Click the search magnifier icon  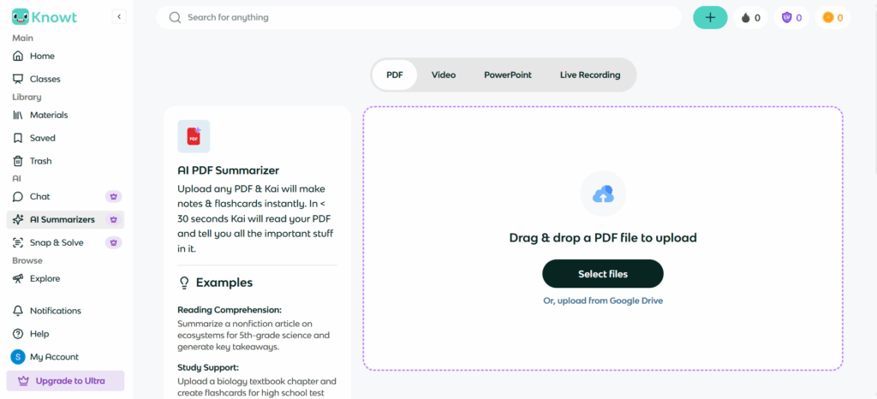(175, 17)
